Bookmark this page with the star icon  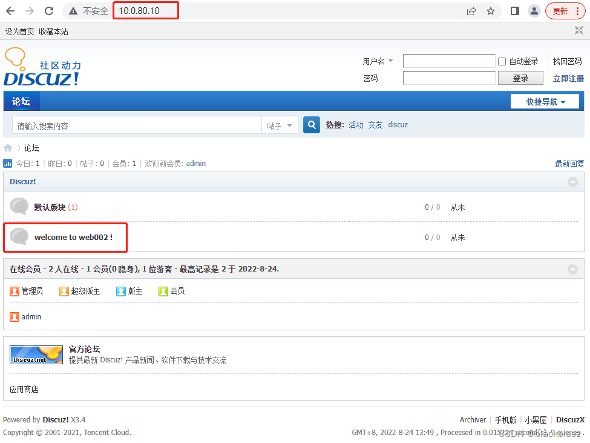tap(491, 12)
